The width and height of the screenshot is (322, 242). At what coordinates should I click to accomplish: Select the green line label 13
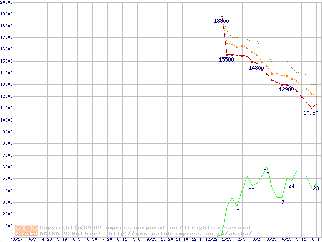pyautogui.click(x=236, y=211)
